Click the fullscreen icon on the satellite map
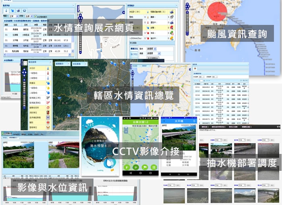The image size is (282, 205). click(x=25, y=63)
